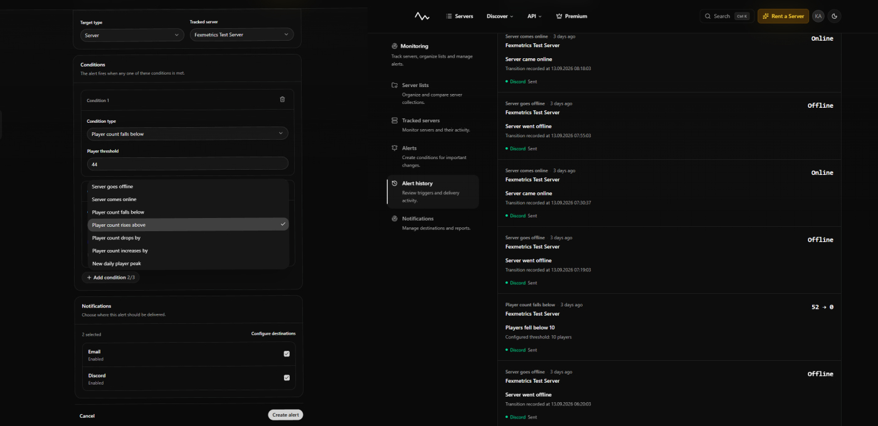Viewport: 878px width, 426px height.
Task: Click 'Server came online' at 07:30:37
Action: [x=529, y=193]
